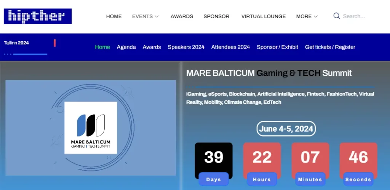The image size is (390, 190).
Task: Select the Home tab in event navigation
Action: [x=102, y=47]
